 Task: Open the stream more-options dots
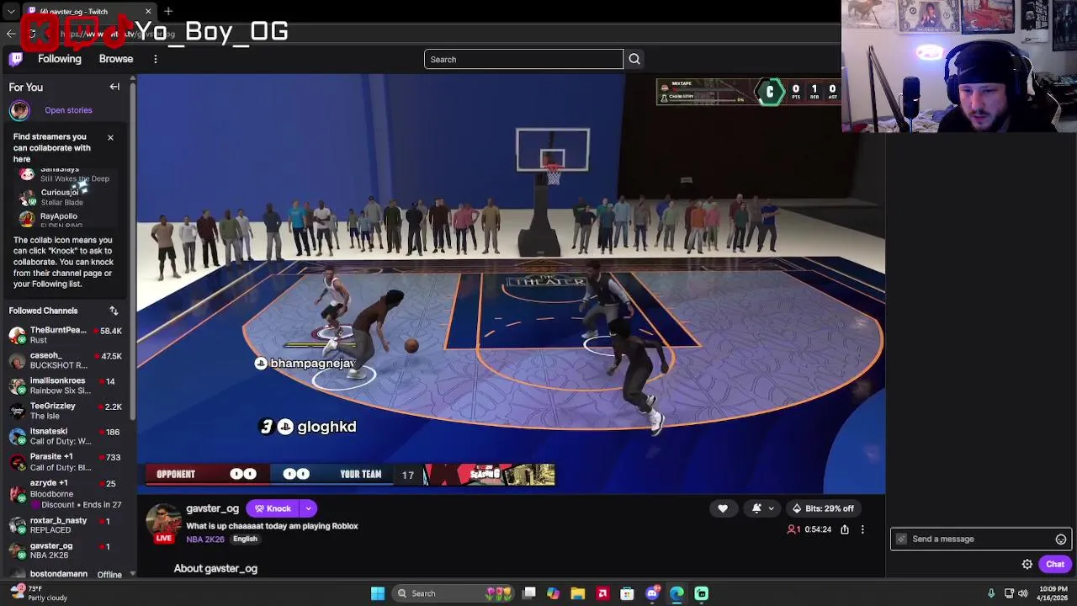(x=862, y=529)
